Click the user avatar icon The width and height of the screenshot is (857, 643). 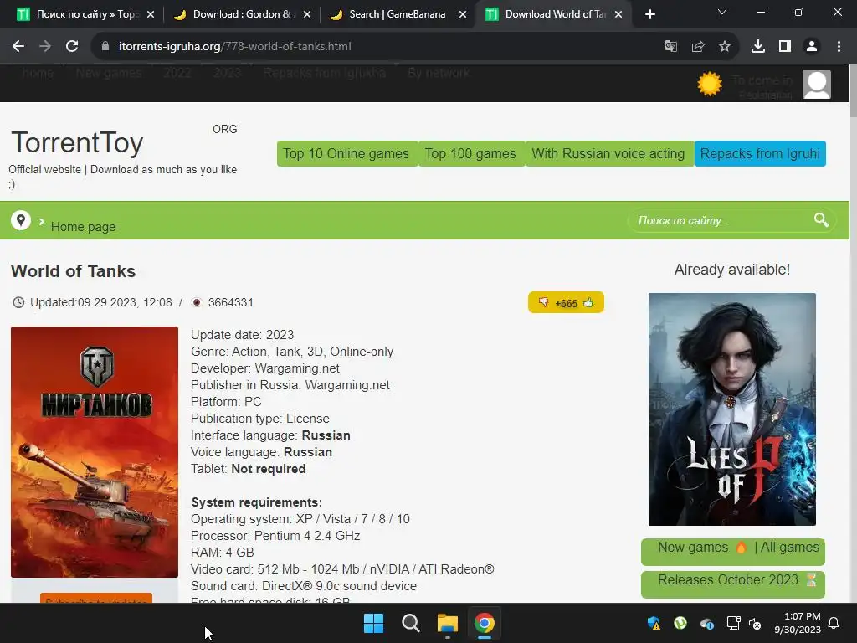point(817,85)
